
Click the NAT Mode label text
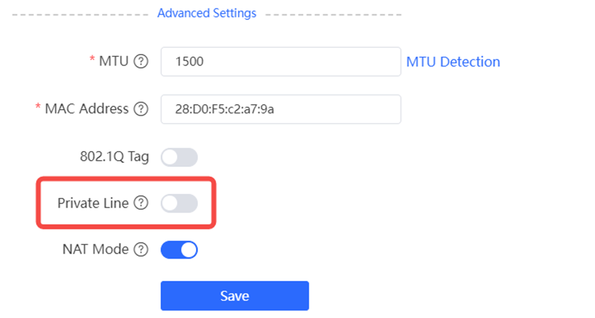tap(96, 249)
